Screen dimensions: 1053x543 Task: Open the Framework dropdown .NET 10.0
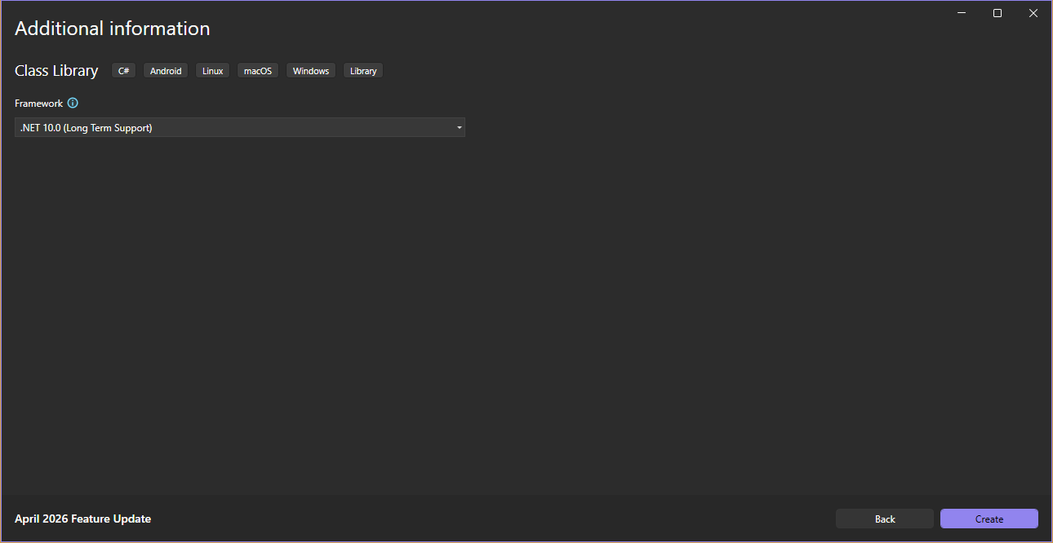pos(240,127)
